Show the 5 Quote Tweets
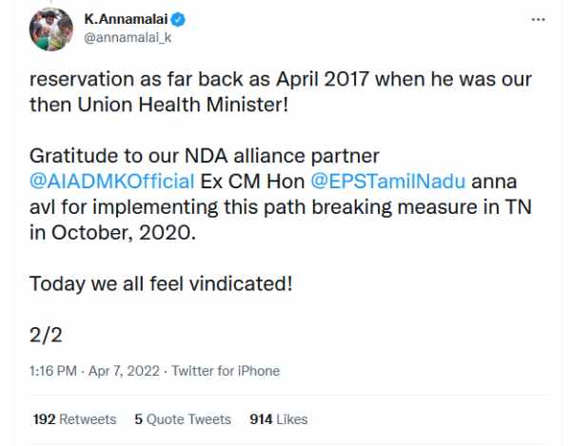This screenshot has width=571, height=446. pyautogui.click(x=182, y=418)
